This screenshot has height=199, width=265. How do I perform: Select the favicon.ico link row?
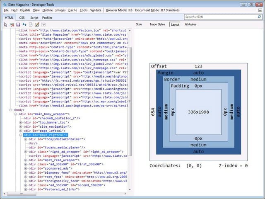tap(72, 30)
